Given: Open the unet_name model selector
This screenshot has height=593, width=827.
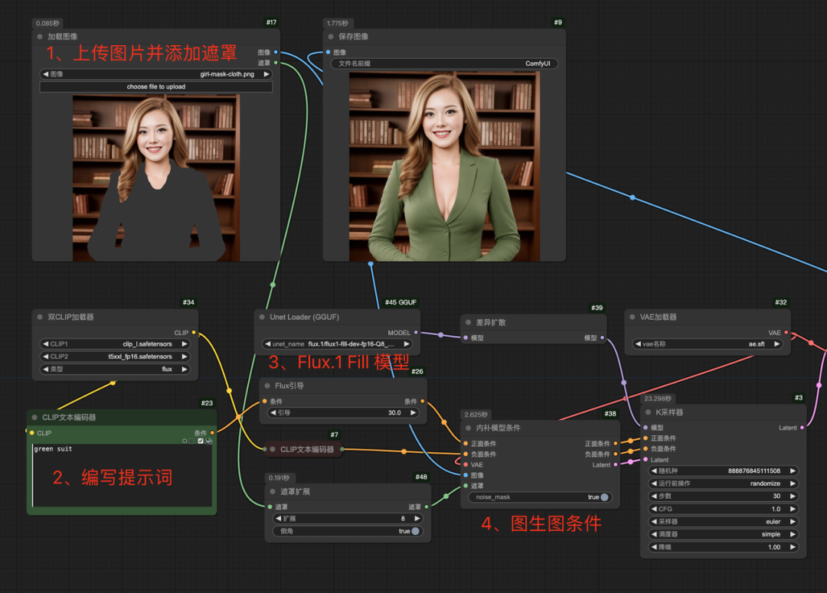Looking at the screenshot, I should tap(338, 344).
